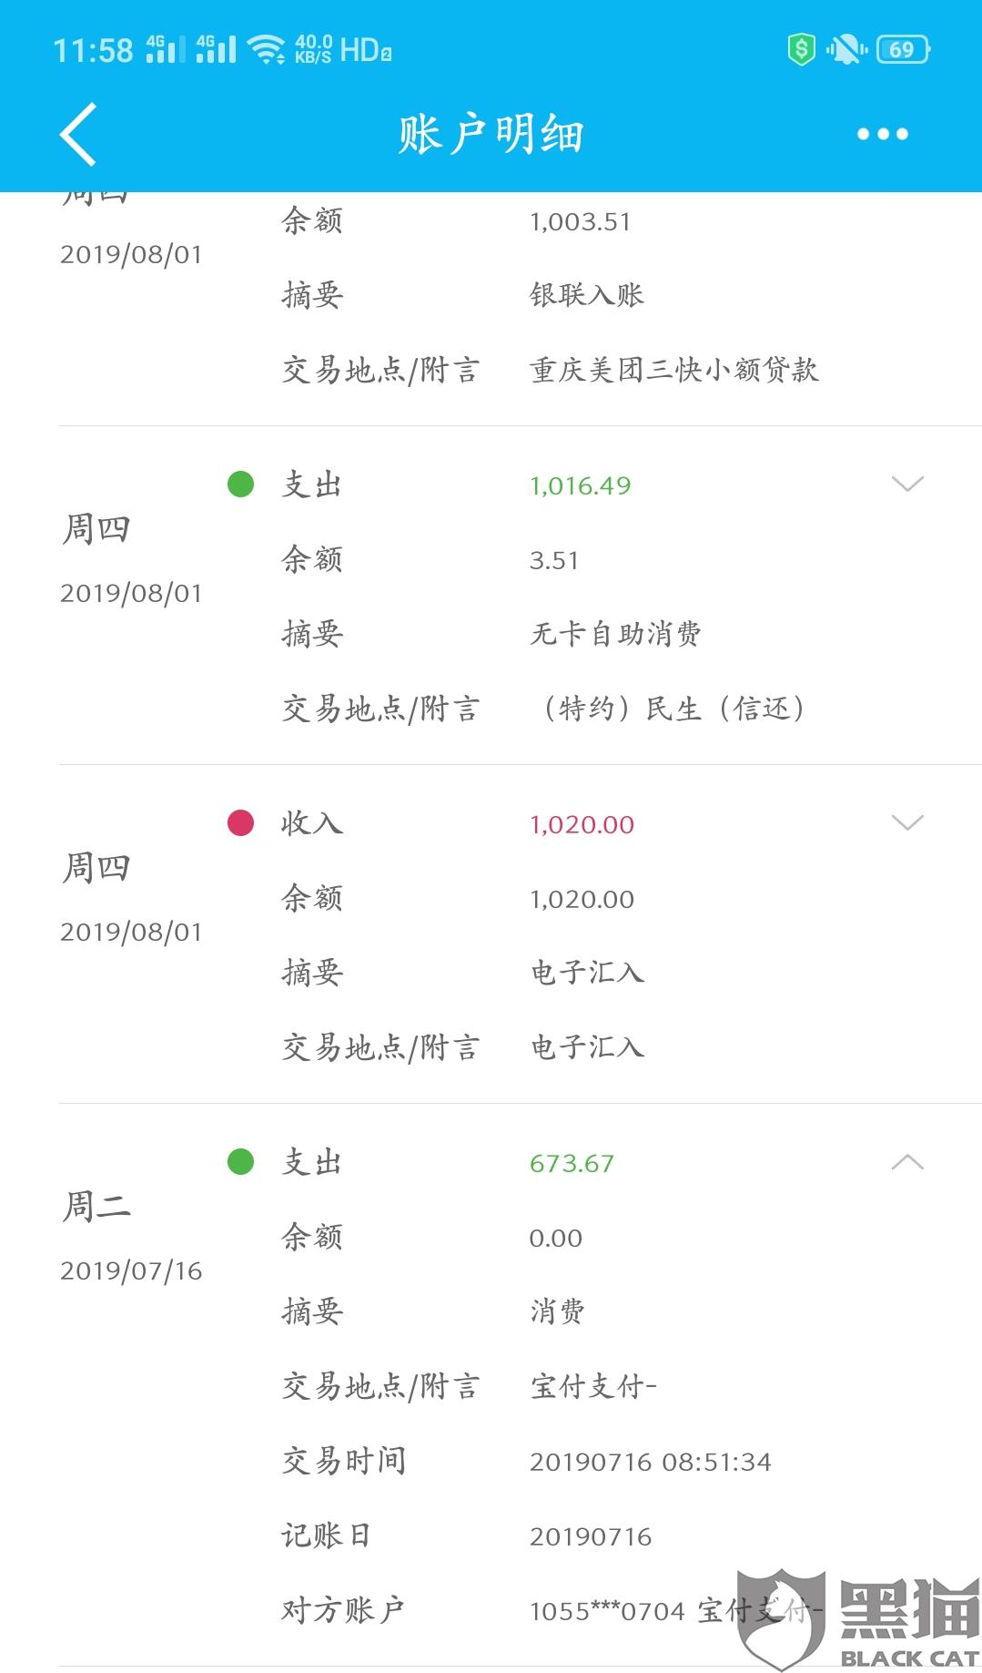Tap the counterparty account 1055***0704
The image size is (982, 1673).
[605, 1611]
